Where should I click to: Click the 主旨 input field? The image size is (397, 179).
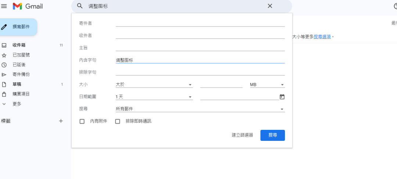[200, 48]
